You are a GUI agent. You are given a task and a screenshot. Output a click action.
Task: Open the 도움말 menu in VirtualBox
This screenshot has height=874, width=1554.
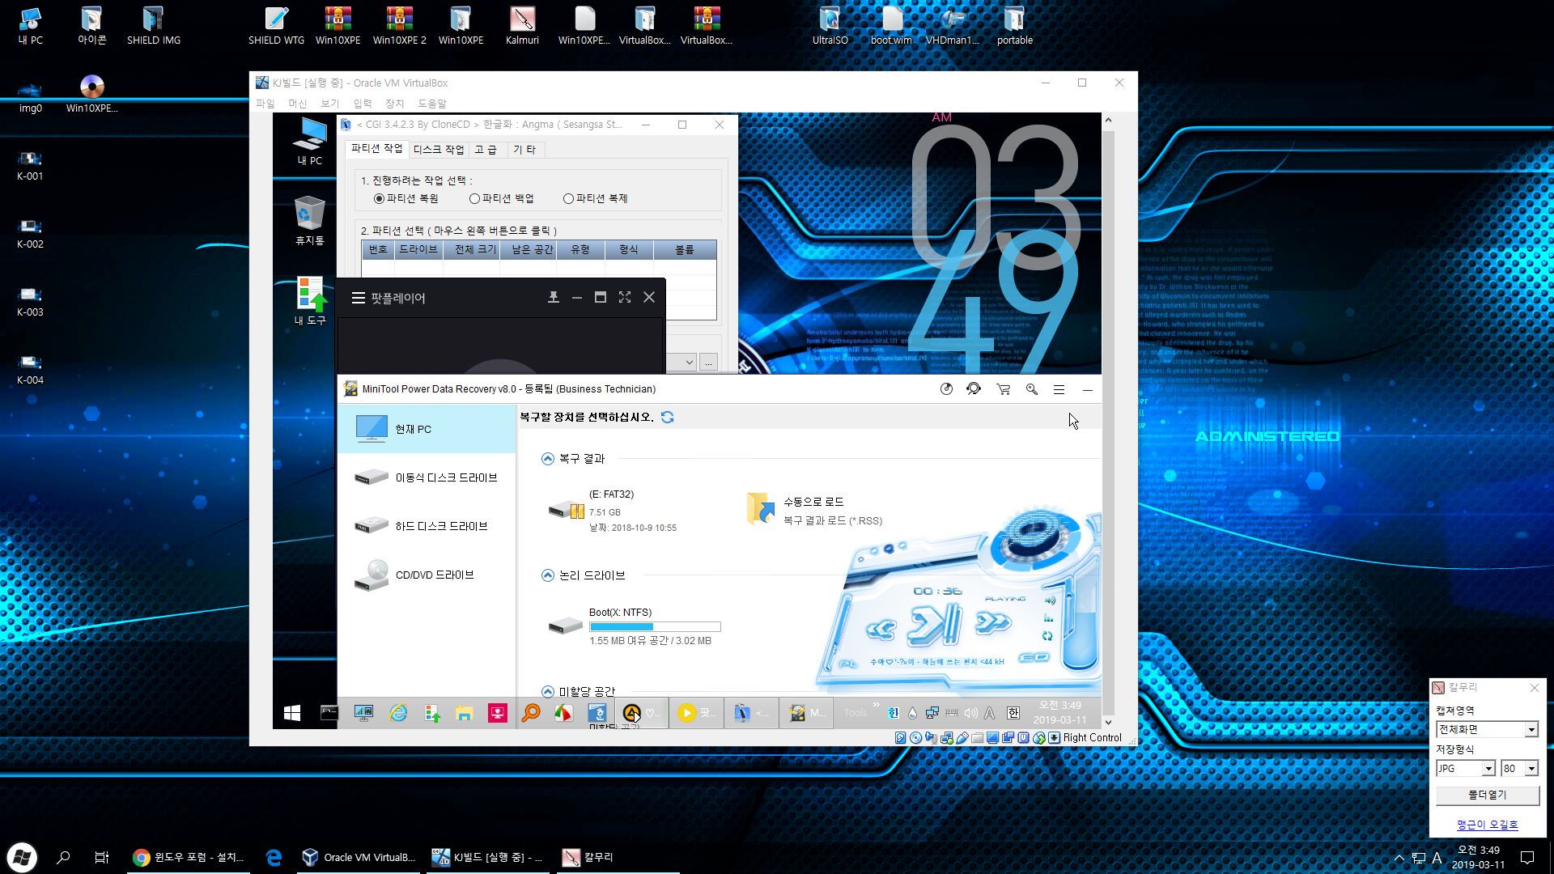coord(432,104)
